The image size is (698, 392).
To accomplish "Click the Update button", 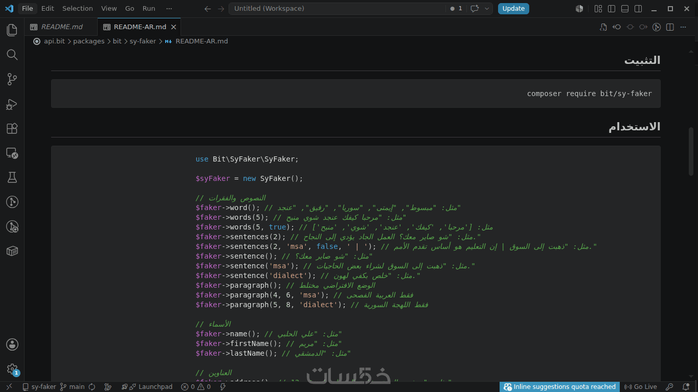I will click(x=513, y=9).
